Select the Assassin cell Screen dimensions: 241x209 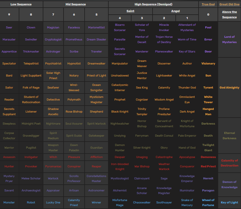(9, 157)
